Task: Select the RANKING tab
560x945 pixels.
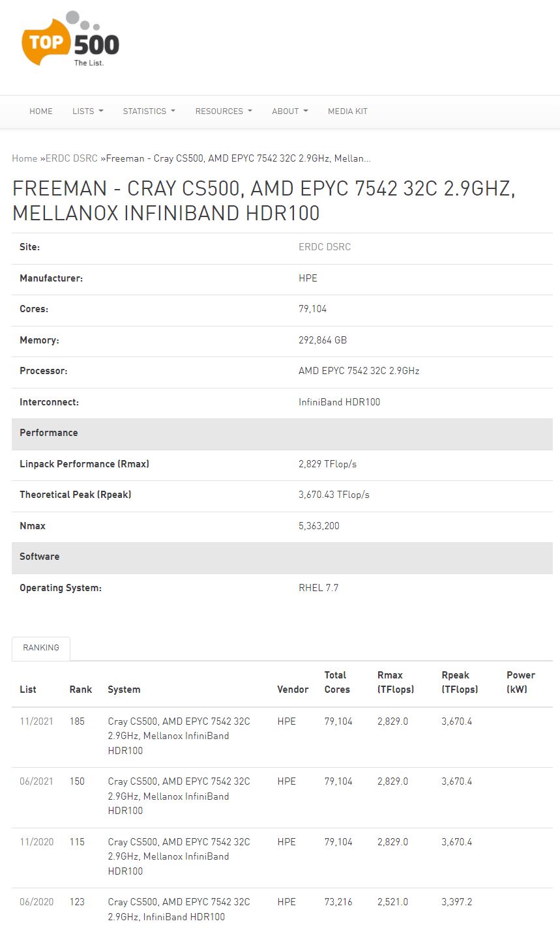Action: coord(41,648)
